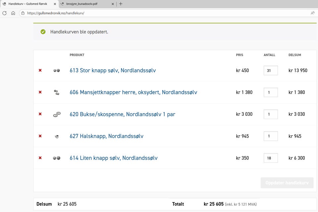The width and height of the screenshot is (318, 212).
Task: Open thumbnail of 627 Halsknapp
Action: pos(57,136)
